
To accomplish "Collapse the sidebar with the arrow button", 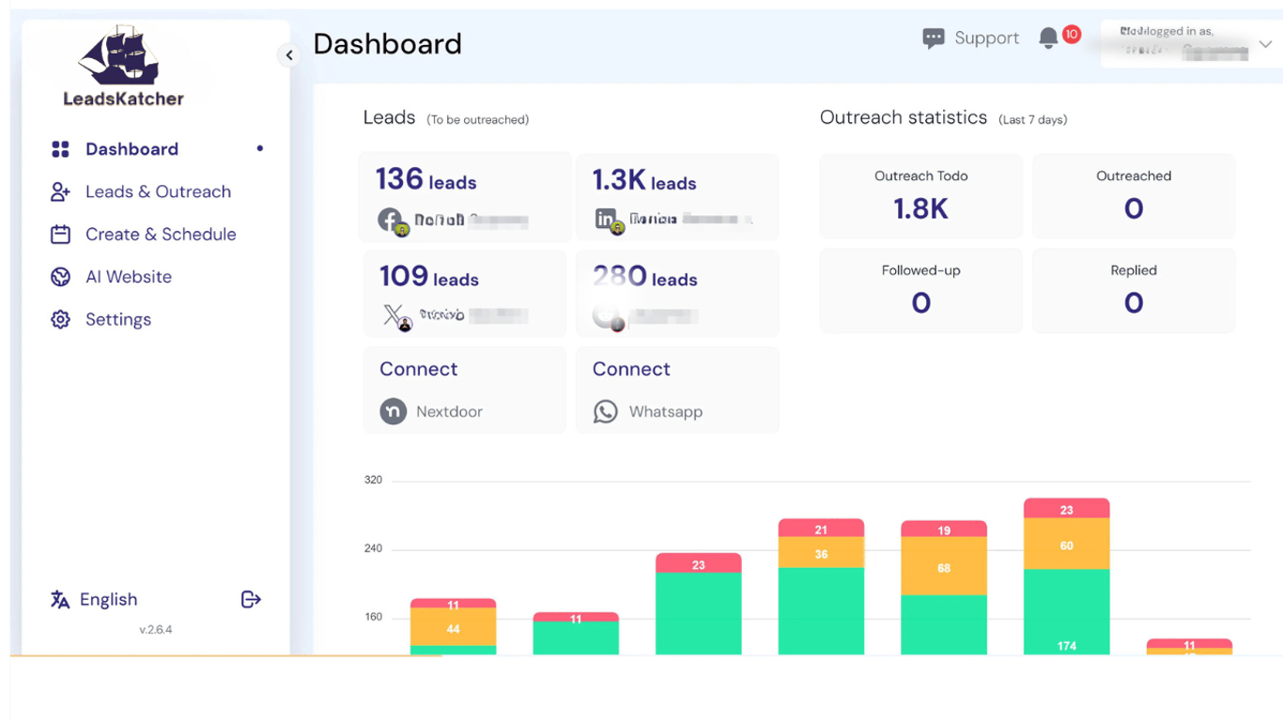I will [289, 55].
